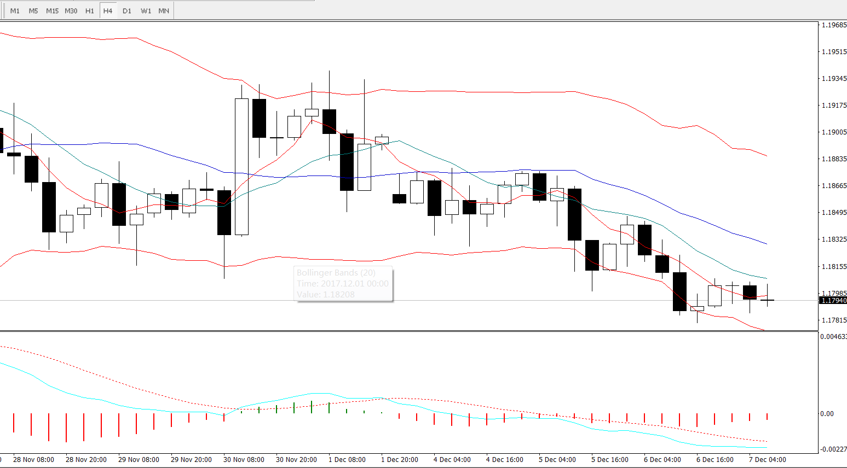Click price scale value 1.19005
The height and width of the screenshot is (468, 847).
834,132
